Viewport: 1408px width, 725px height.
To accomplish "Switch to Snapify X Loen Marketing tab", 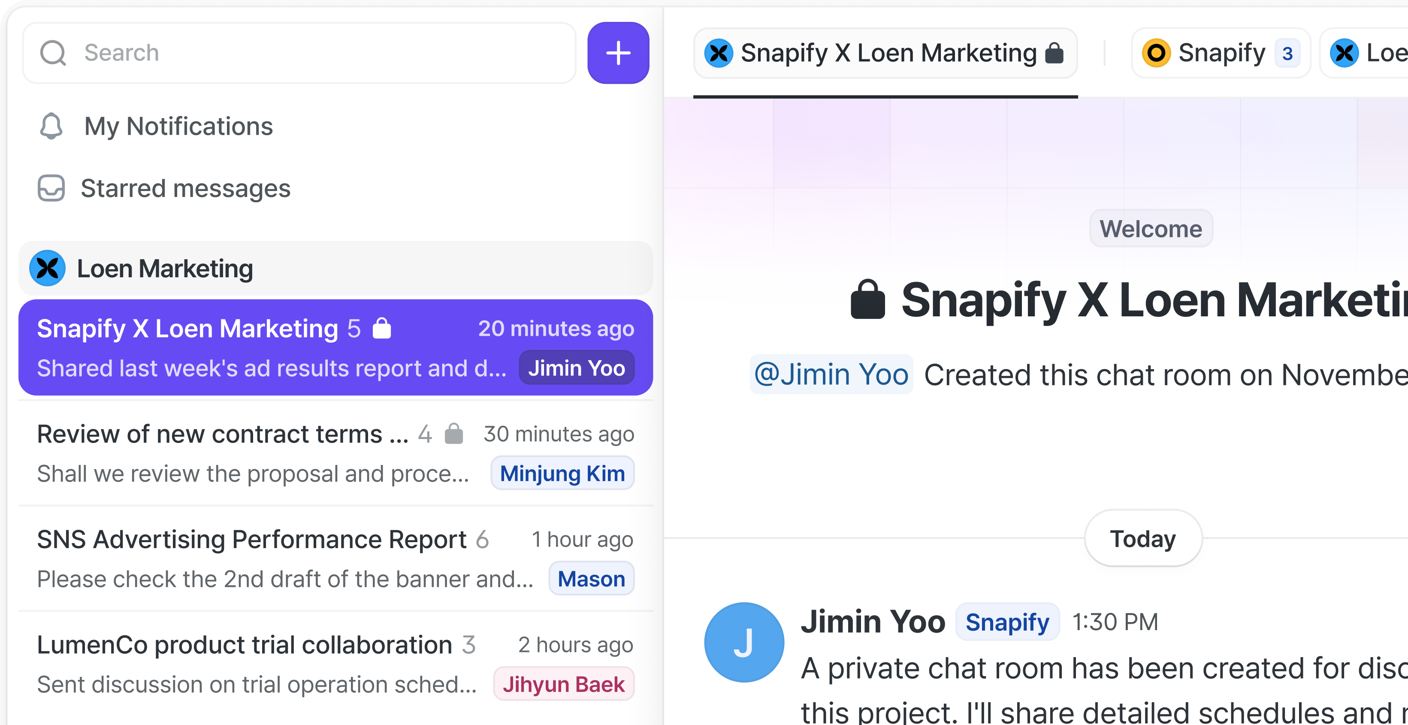I will [885, 53].
